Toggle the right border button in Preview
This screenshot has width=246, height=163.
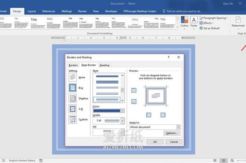tap(163, 115)
